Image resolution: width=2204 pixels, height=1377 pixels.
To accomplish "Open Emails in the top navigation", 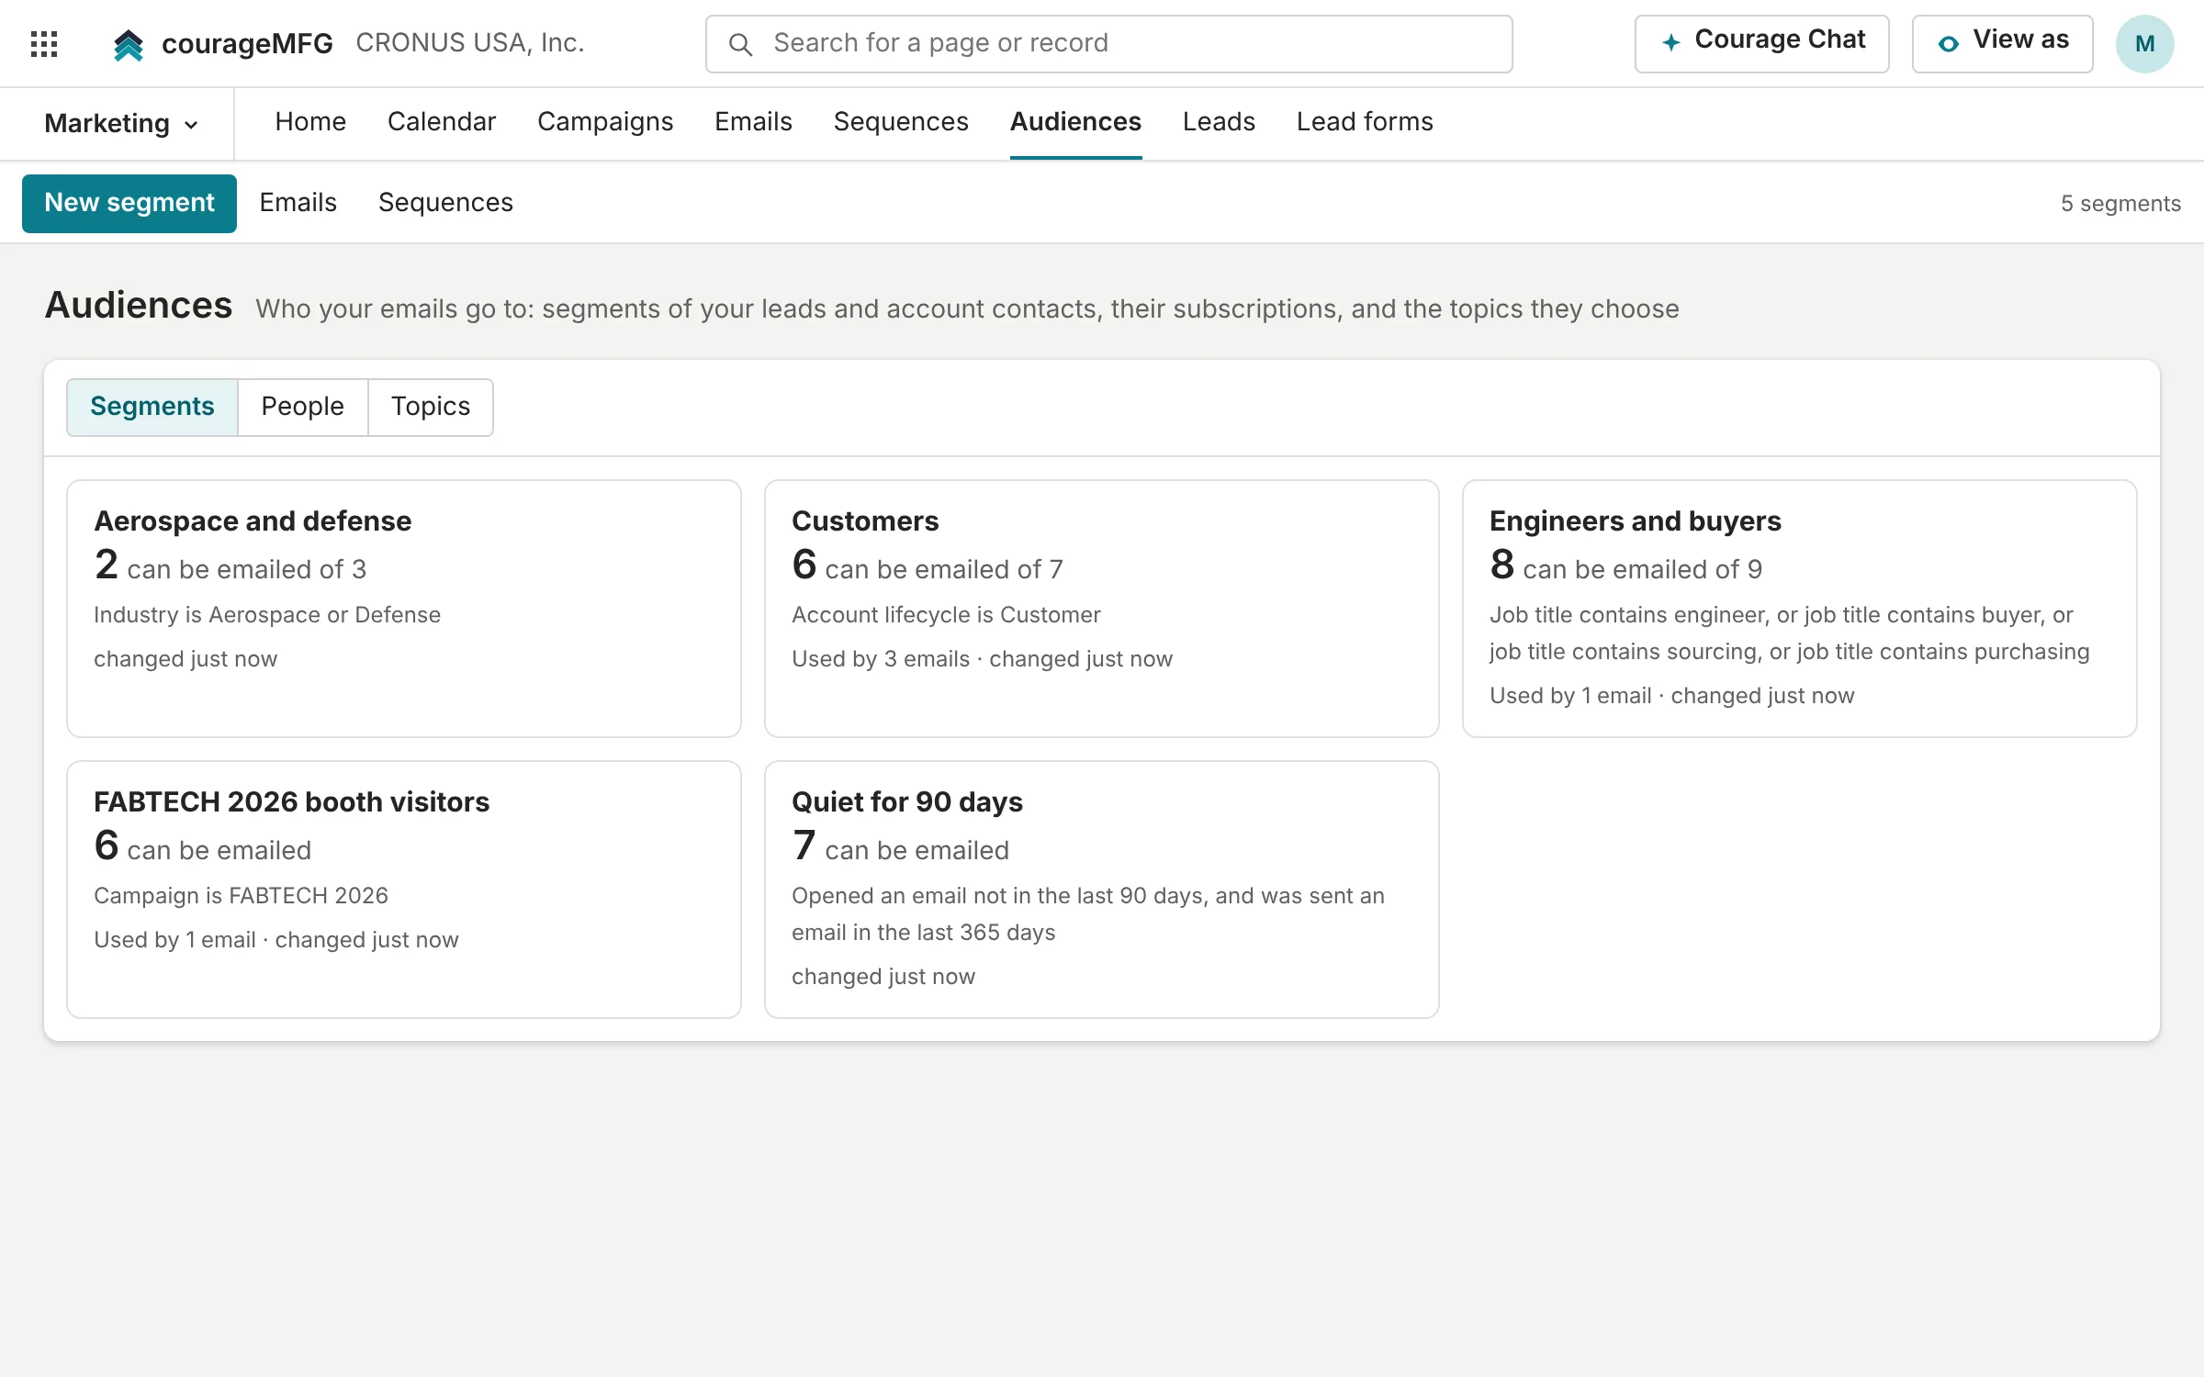I will (x=753, y=121).
